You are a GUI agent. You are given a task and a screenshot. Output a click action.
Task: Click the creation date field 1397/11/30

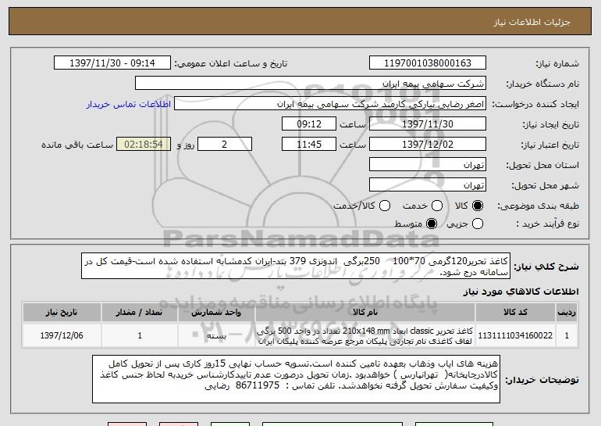(x=428, y=124)
